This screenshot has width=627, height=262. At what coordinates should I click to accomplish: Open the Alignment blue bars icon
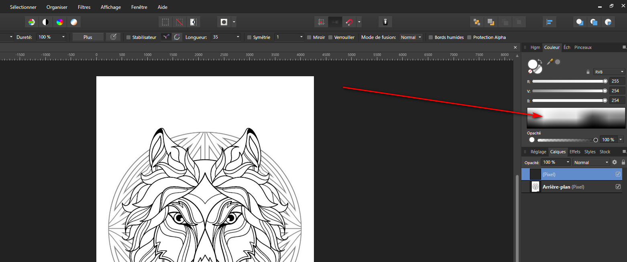pos(549,22)
